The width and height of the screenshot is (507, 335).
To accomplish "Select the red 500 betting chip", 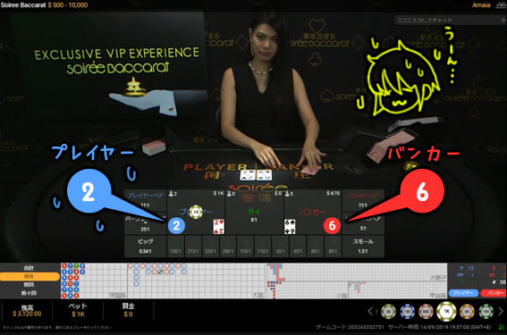I will tap(426, 312).
